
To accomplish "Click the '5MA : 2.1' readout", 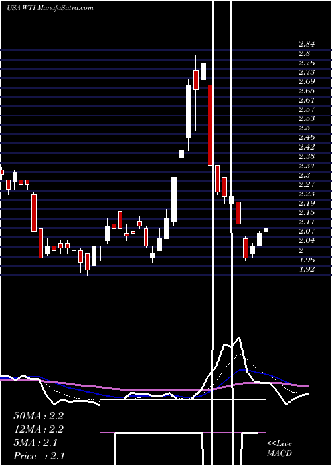I will click(35, 443).
